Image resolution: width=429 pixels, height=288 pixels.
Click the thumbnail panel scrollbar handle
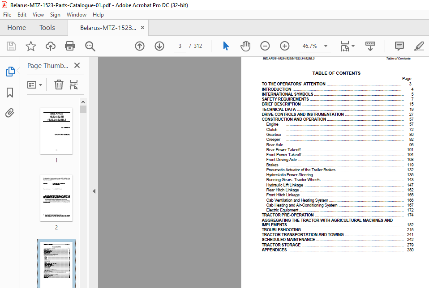click(x=83, y=109)
